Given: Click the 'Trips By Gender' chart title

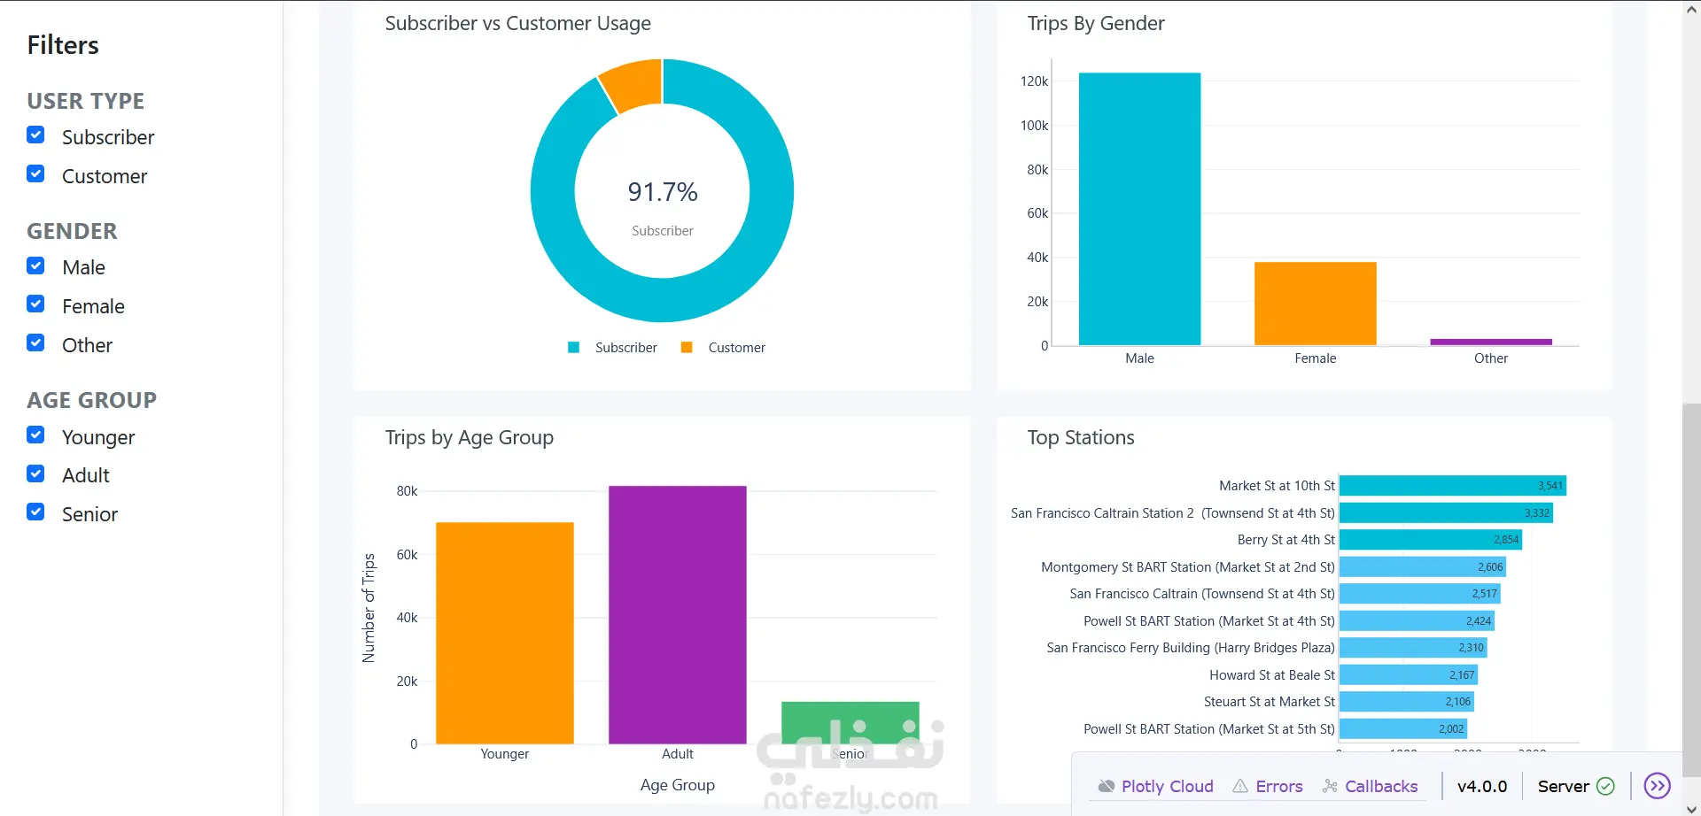Looking at the screenshot, I should (x=1096, y=24).
